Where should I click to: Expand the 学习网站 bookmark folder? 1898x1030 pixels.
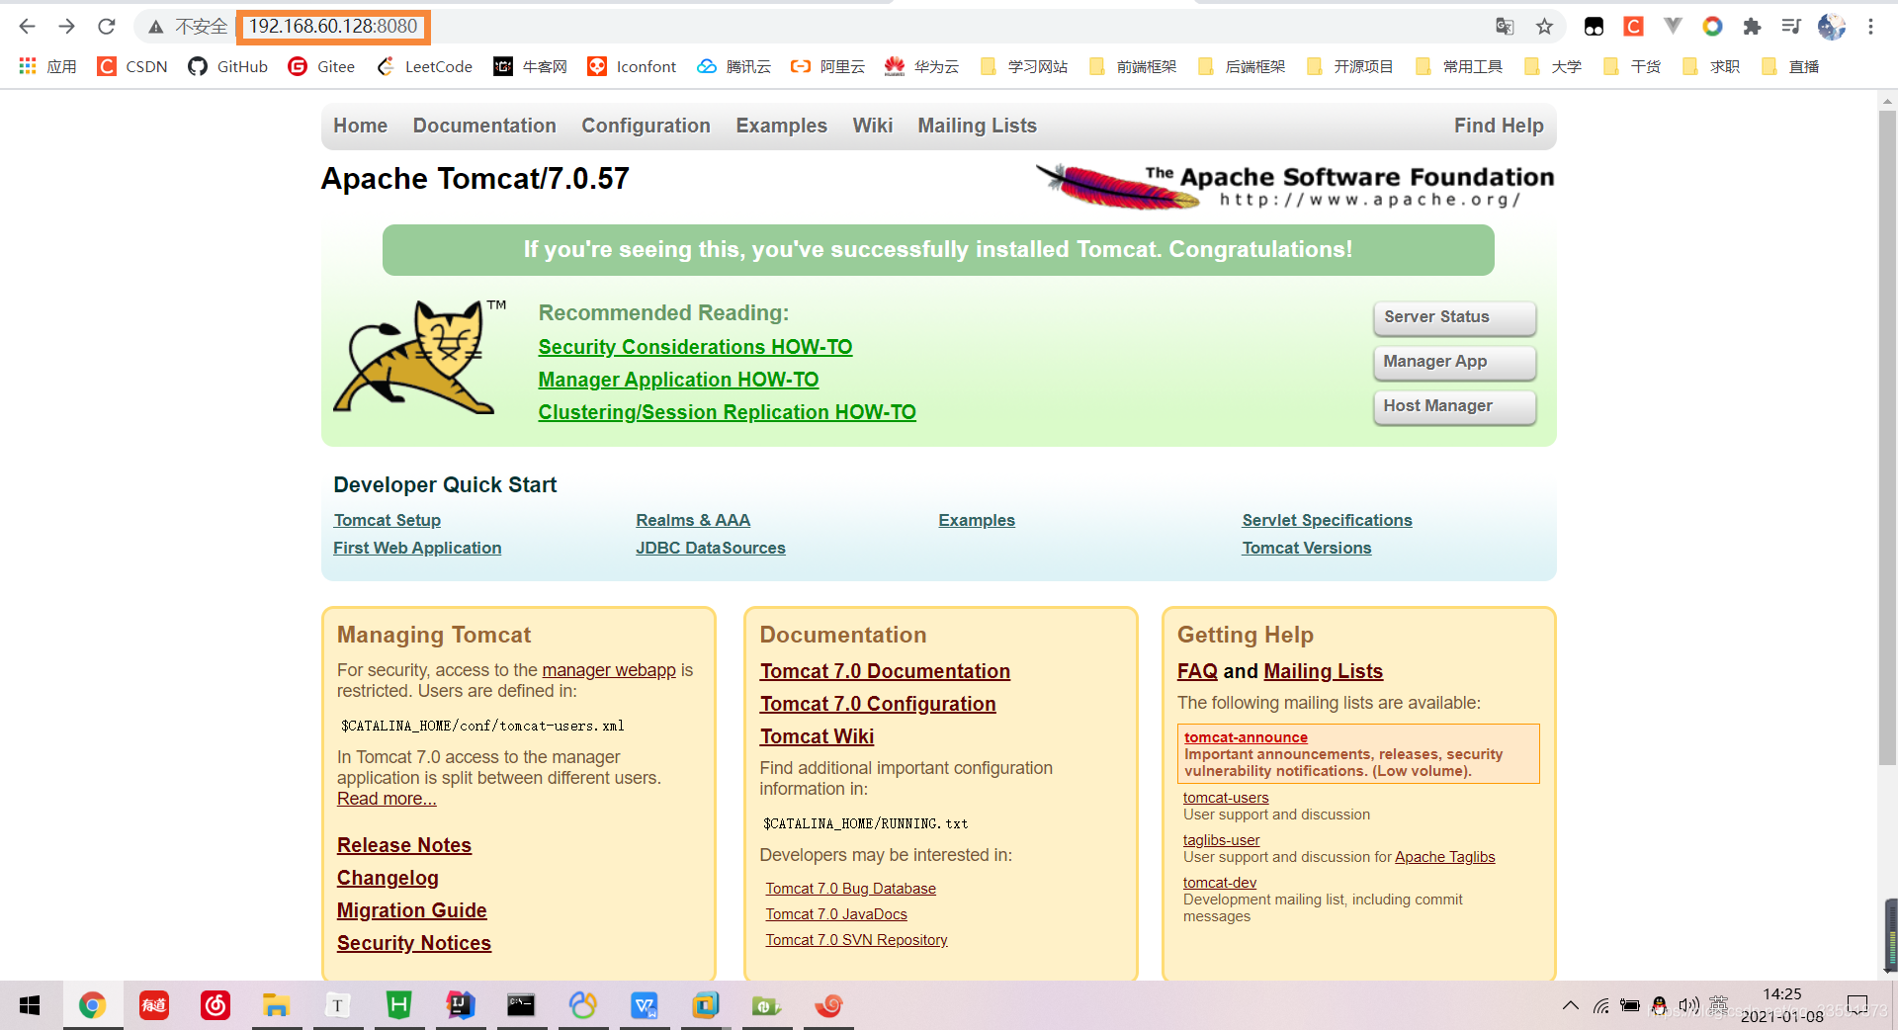pos(1023,66)
